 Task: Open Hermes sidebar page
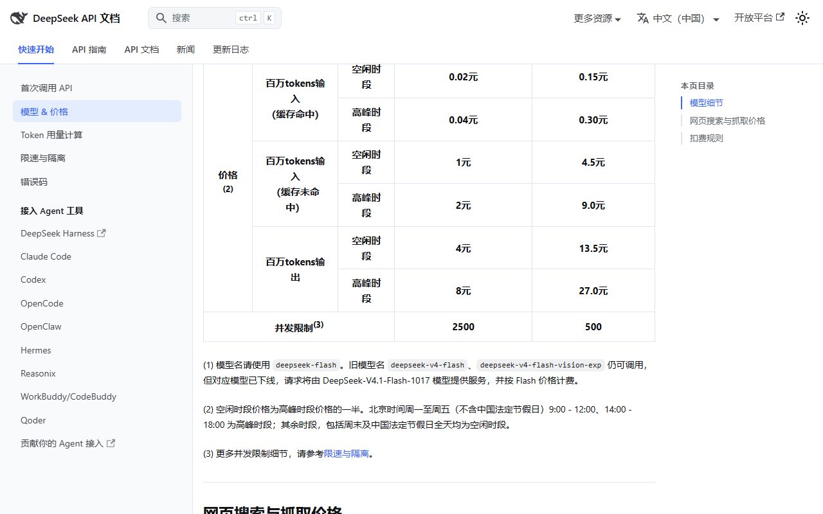tap(97, 350)
